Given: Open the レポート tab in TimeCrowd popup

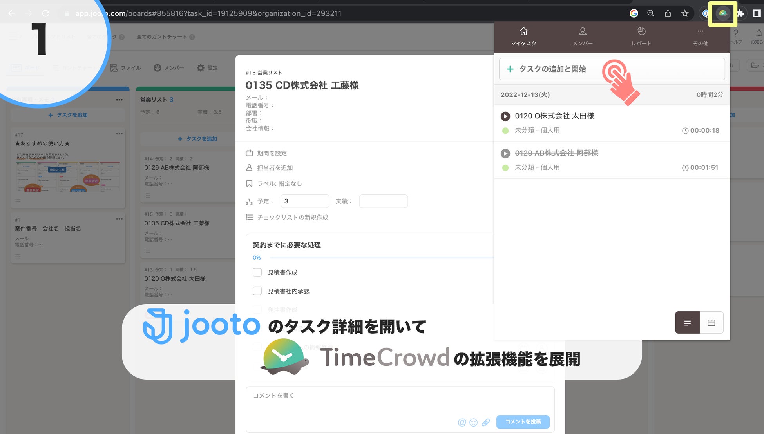Looking at the screenshot, I should pyautogui.click(x=641, y=36).
